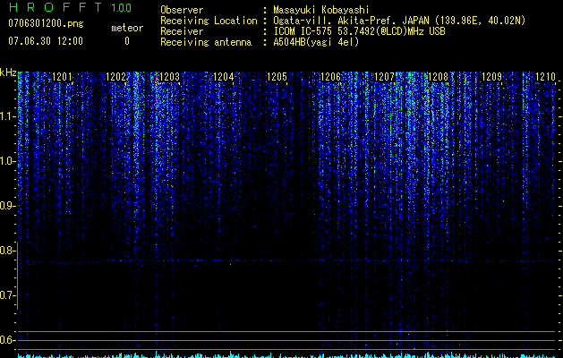563x358 pixels.
Task: Click the date stamp 07.06.30 12:00
Action: pyautogui.click(x=46, y=41)
